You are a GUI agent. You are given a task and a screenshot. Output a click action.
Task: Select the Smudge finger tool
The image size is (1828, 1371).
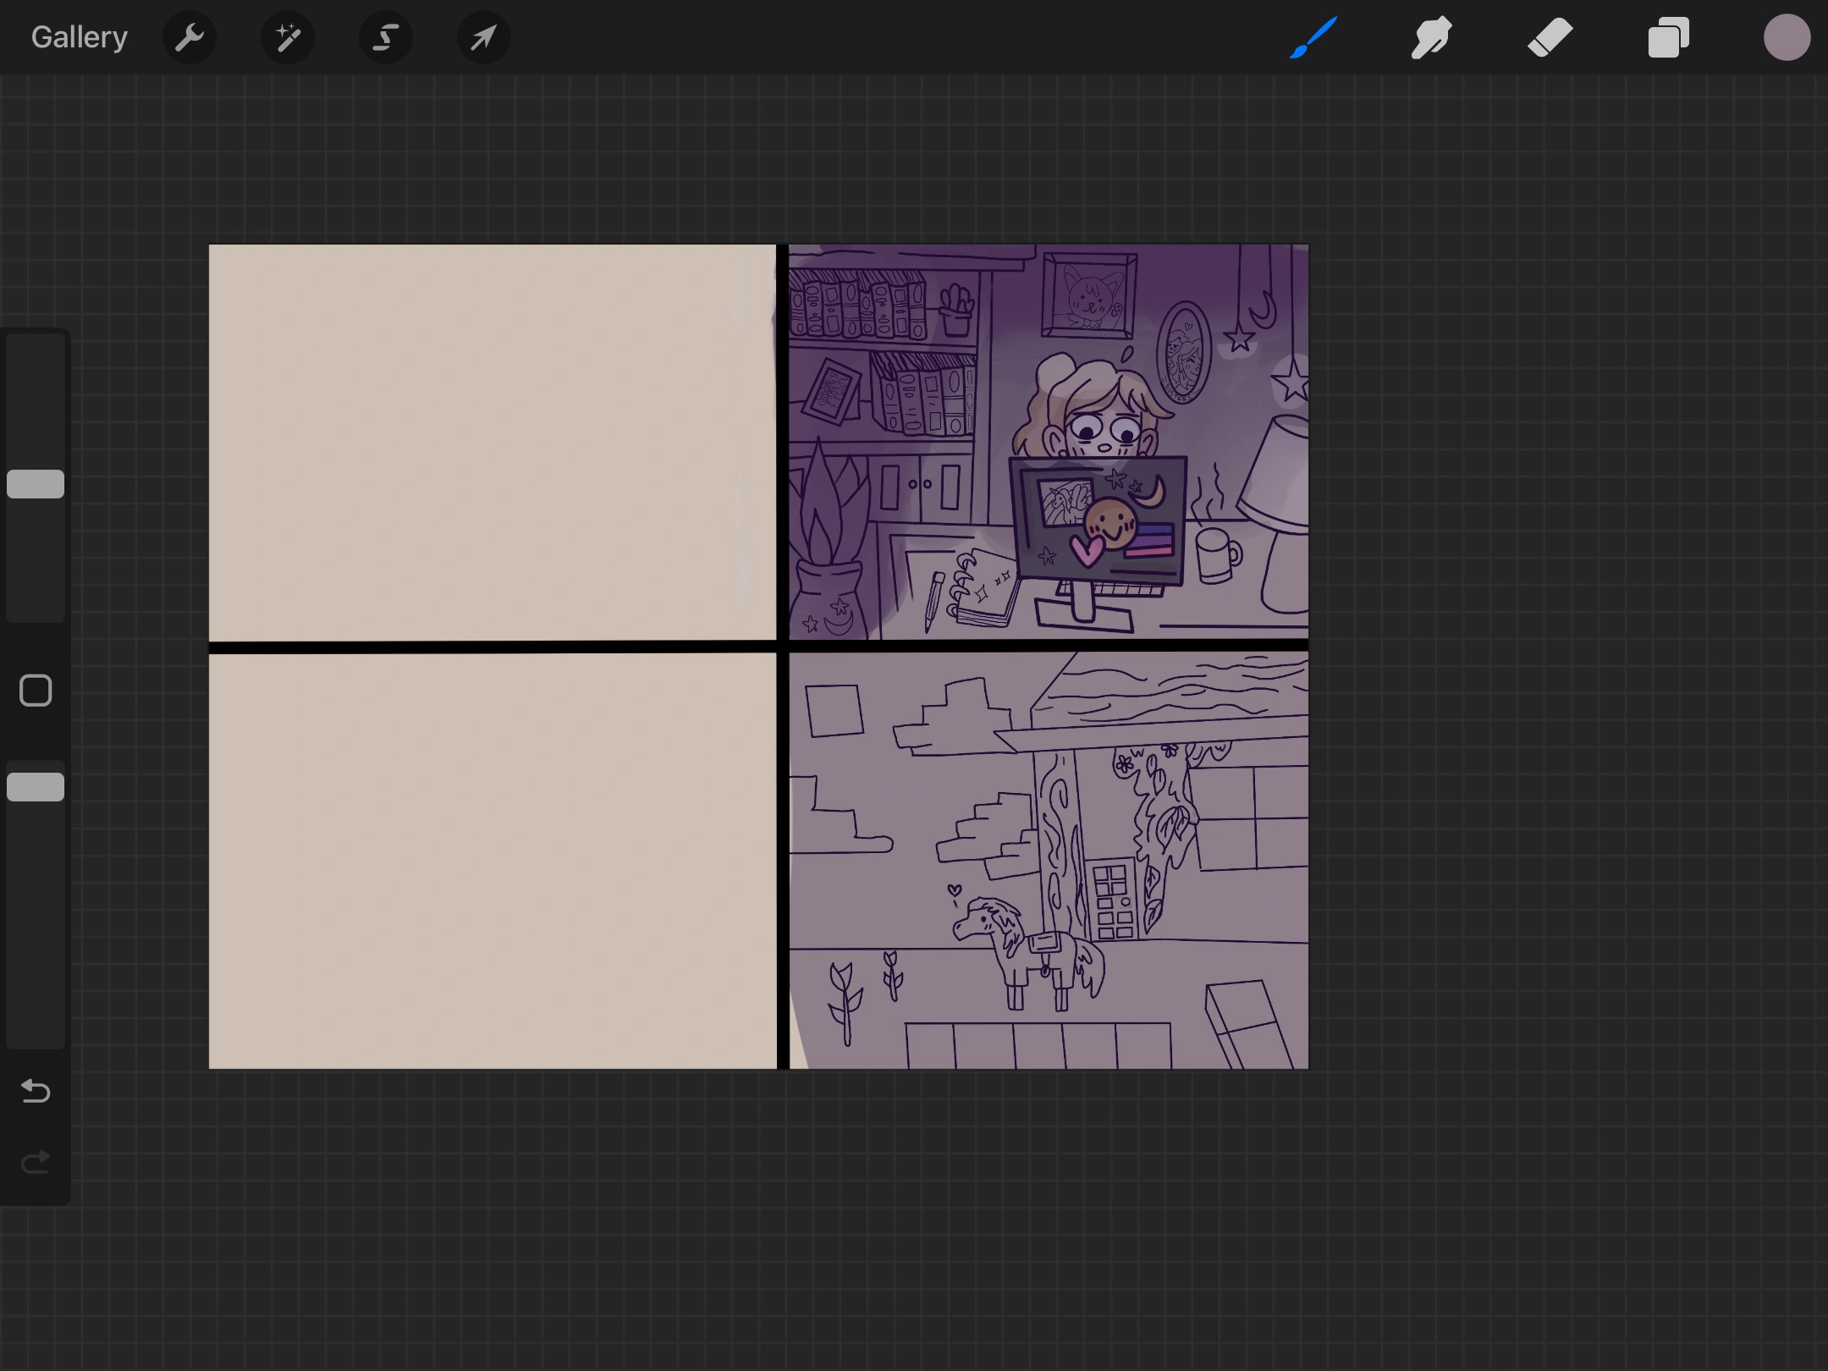point(1431,37)
